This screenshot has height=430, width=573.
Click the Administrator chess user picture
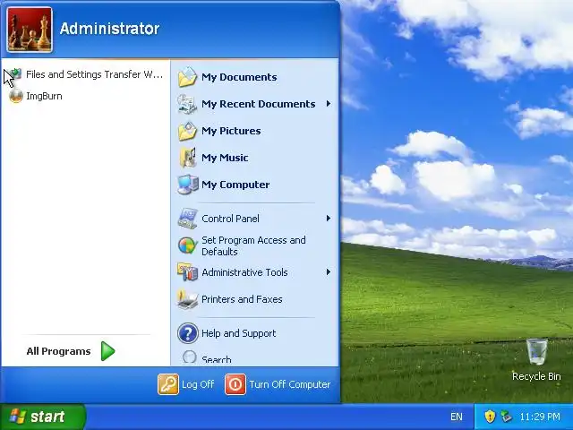click(30, 30)
